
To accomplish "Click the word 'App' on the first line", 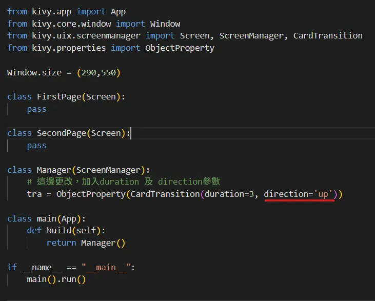I will tap(118, 12).
